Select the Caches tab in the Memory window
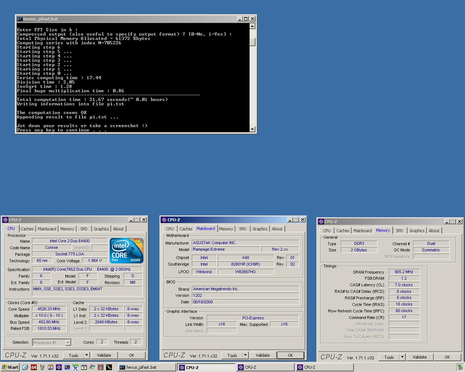465x372 pixels. click(343, 231)
